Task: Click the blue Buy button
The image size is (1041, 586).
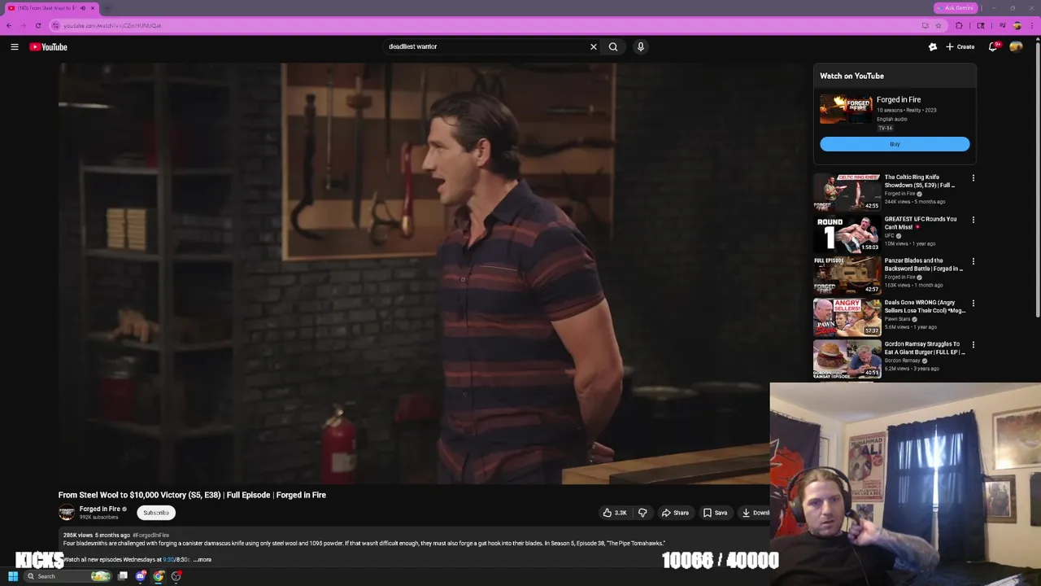Action: (x=895, y=144)
